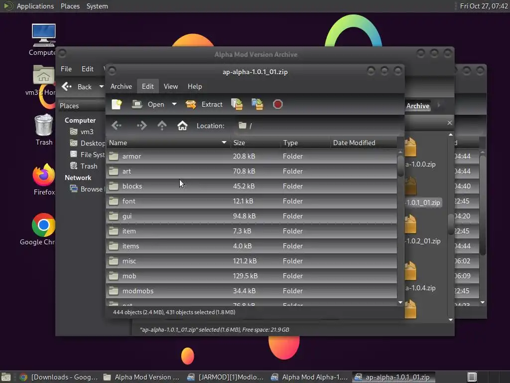510x383 pixels.
Task: Select Desktop in Places sidebar
Action: coord(88,143)
